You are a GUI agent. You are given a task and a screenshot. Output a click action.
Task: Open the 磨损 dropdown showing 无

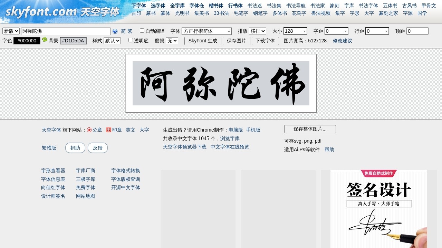tap(172, 41)
